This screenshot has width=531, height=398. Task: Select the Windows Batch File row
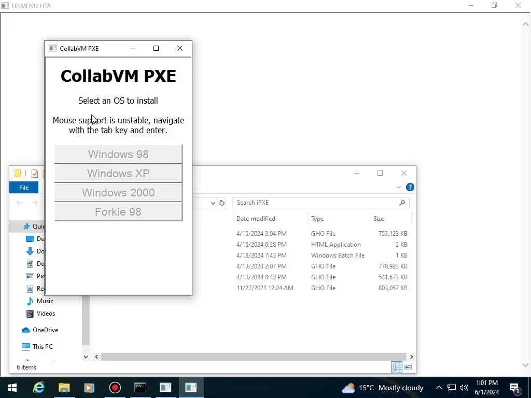pyautogui.click(x=322, y=255)
